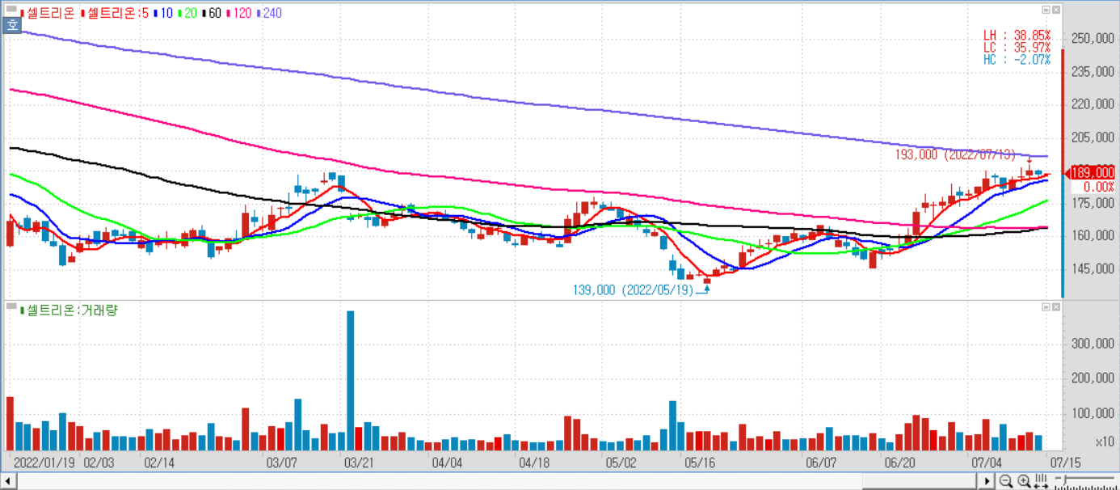Click the 07/15 date axis label
This screenshot has height=490, width=1120.
coord(1065,463)
